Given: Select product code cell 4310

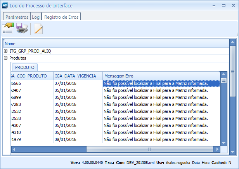Looking at the screenshot, I should click(x=32, y=133).
